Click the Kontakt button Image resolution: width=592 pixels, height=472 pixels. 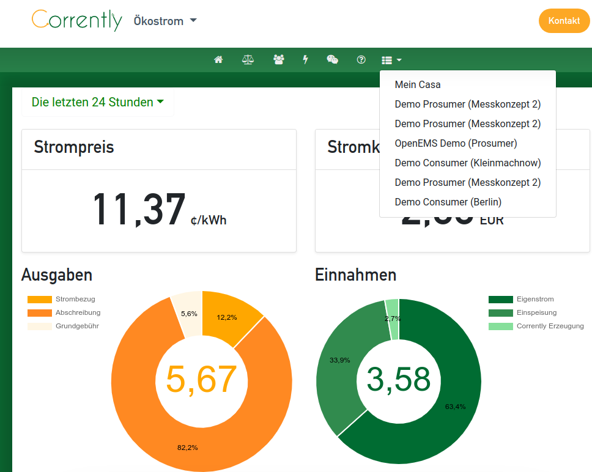point(564,21)
